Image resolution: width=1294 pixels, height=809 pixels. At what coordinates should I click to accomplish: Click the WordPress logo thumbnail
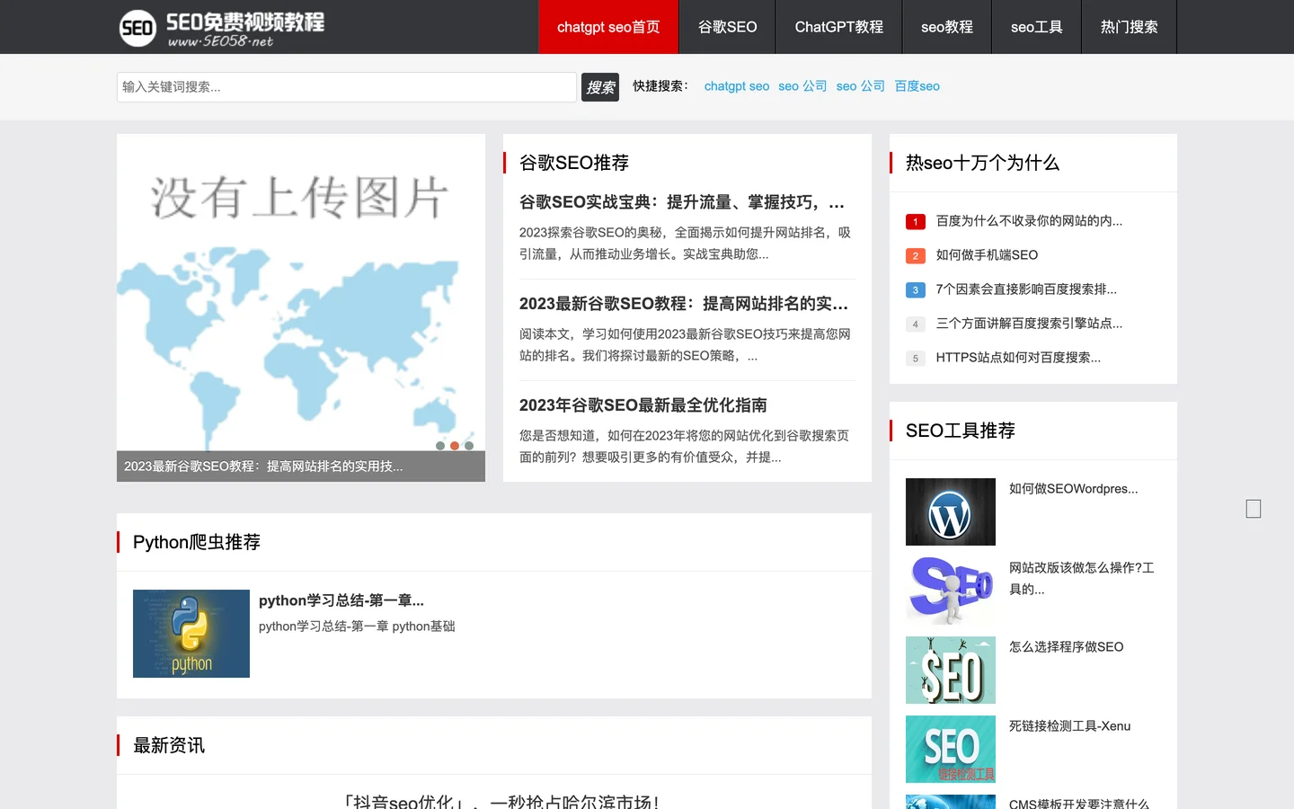pos(951,511)
